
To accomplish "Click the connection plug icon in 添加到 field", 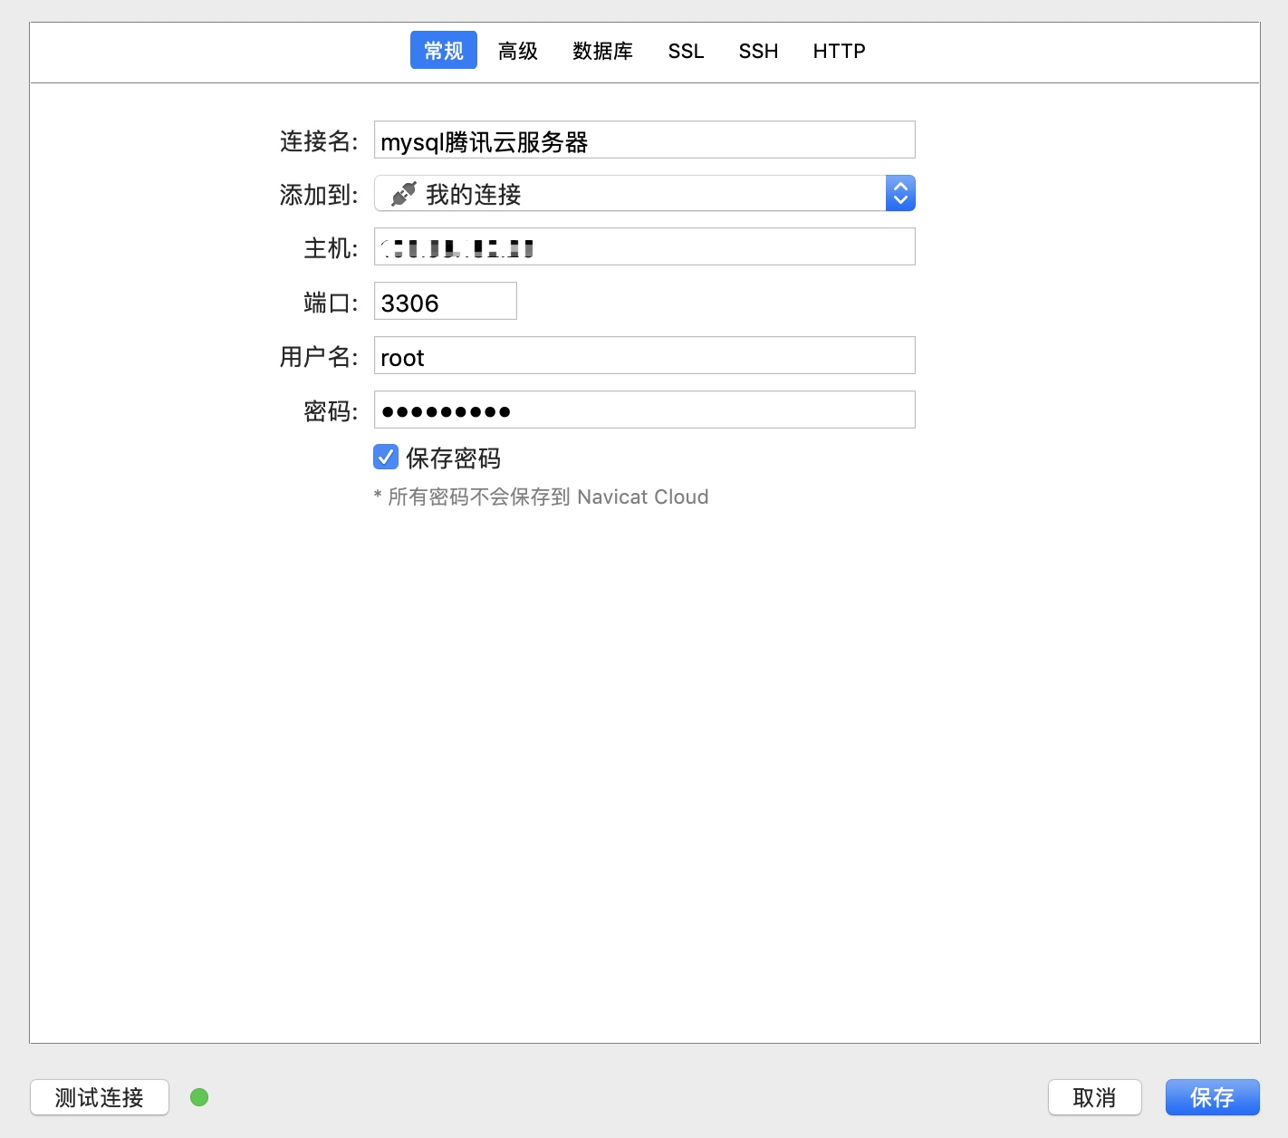I will pyautogui.click(x=401, y=193).
